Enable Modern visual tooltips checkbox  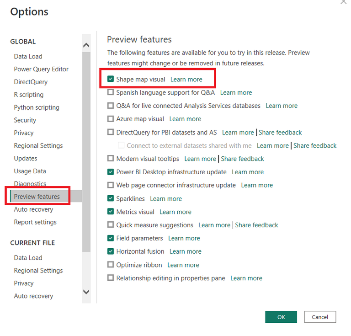(x=111, y=159)
